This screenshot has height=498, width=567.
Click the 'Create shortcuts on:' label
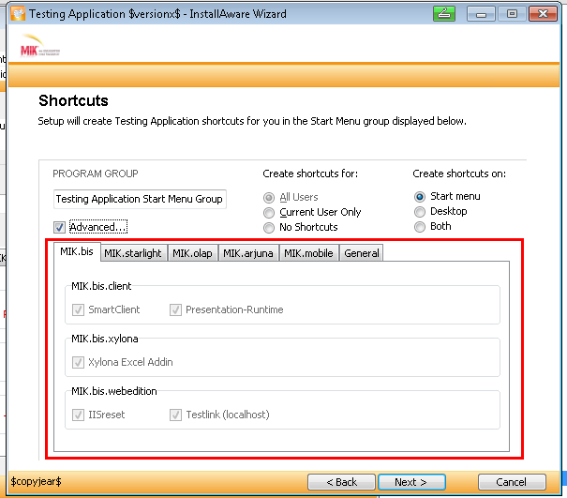(459, 174)
